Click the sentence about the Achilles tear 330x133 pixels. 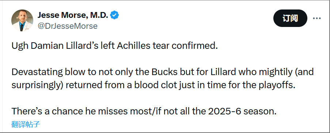pos(114,46)
